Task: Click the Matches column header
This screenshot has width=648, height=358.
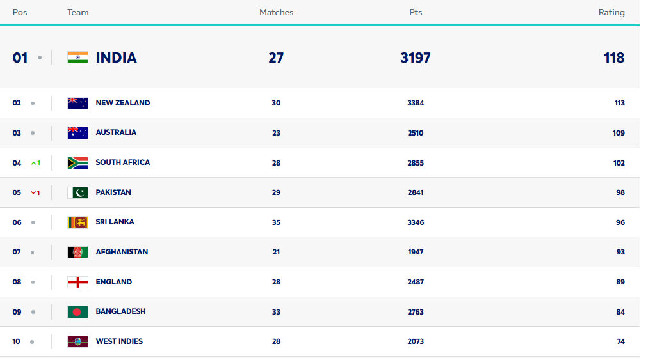Action: [276, 12]
